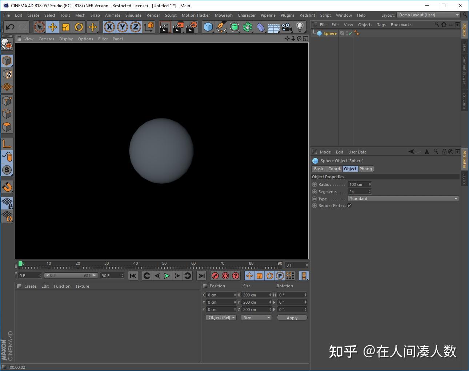469x371 pixels.
Task: Lock the X axis with the X toolbar icon
Action: pyautogui.click(x=109, y=27)
